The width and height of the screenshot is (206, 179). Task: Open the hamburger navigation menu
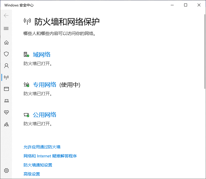coord(6,28)
